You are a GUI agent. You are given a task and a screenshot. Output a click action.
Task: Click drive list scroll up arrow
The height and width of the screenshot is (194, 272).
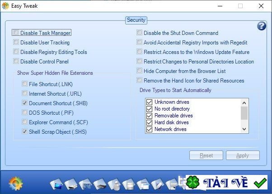[244, 103]
